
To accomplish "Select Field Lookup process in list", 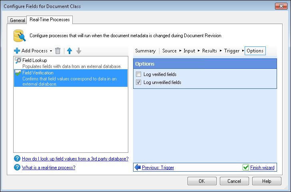I will (x=71, y=63).
